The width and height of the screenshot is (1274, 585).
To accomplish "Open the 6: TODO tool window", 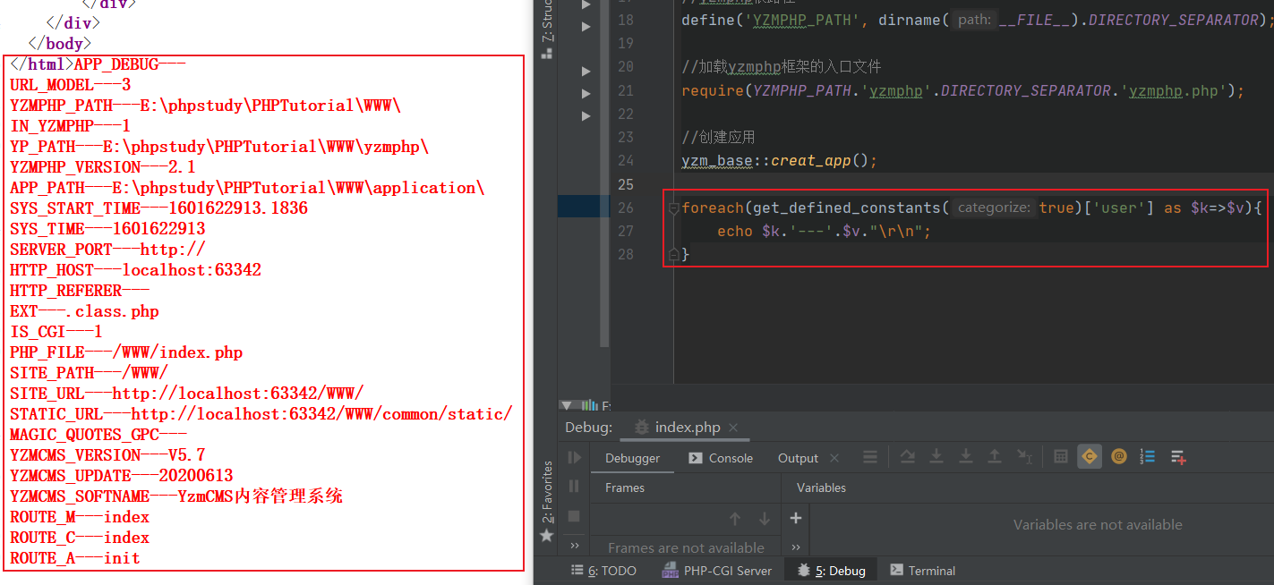I will point(603,571).
